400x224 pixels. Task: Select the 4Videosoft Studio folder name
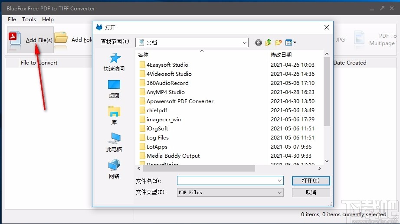tap(169, 74)
